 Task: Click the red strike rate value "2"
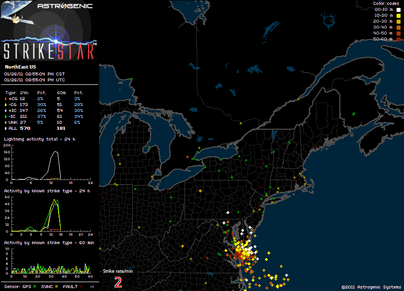click(118, 283)
